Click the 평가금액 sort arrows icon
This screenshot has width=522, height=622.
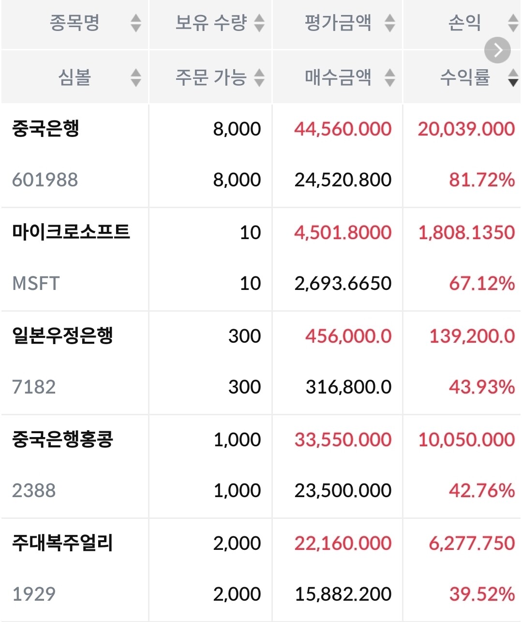tap(390, 23)
